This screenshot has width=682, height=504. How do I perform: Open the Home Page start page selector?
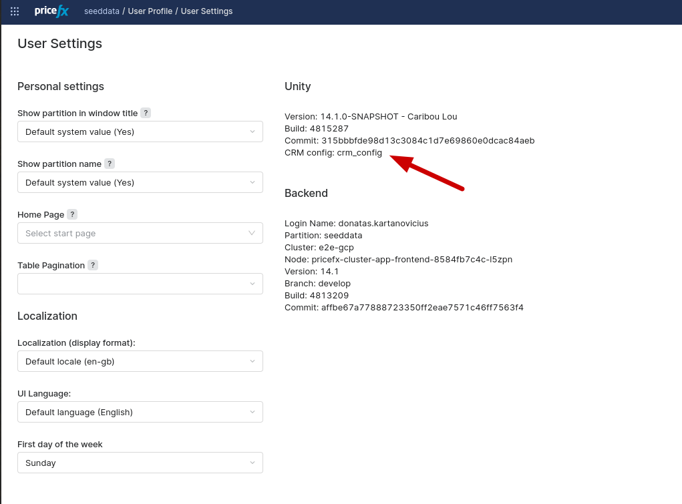[140, 234]
